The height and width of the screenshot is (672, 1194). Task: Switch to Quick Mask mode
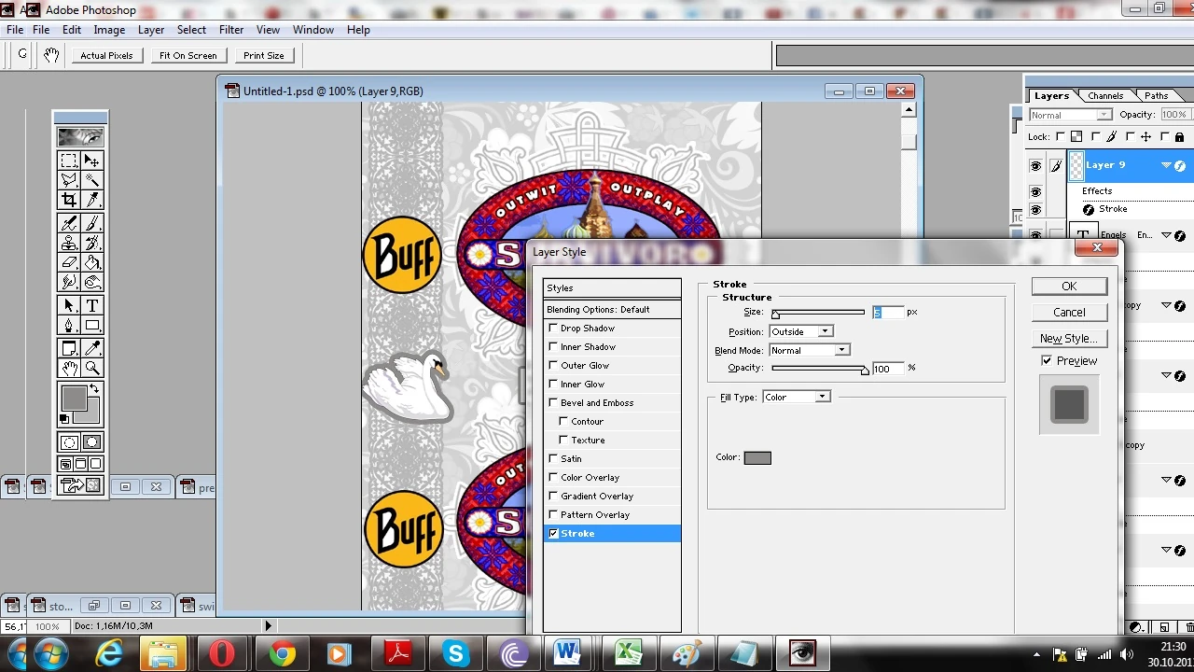92,442
